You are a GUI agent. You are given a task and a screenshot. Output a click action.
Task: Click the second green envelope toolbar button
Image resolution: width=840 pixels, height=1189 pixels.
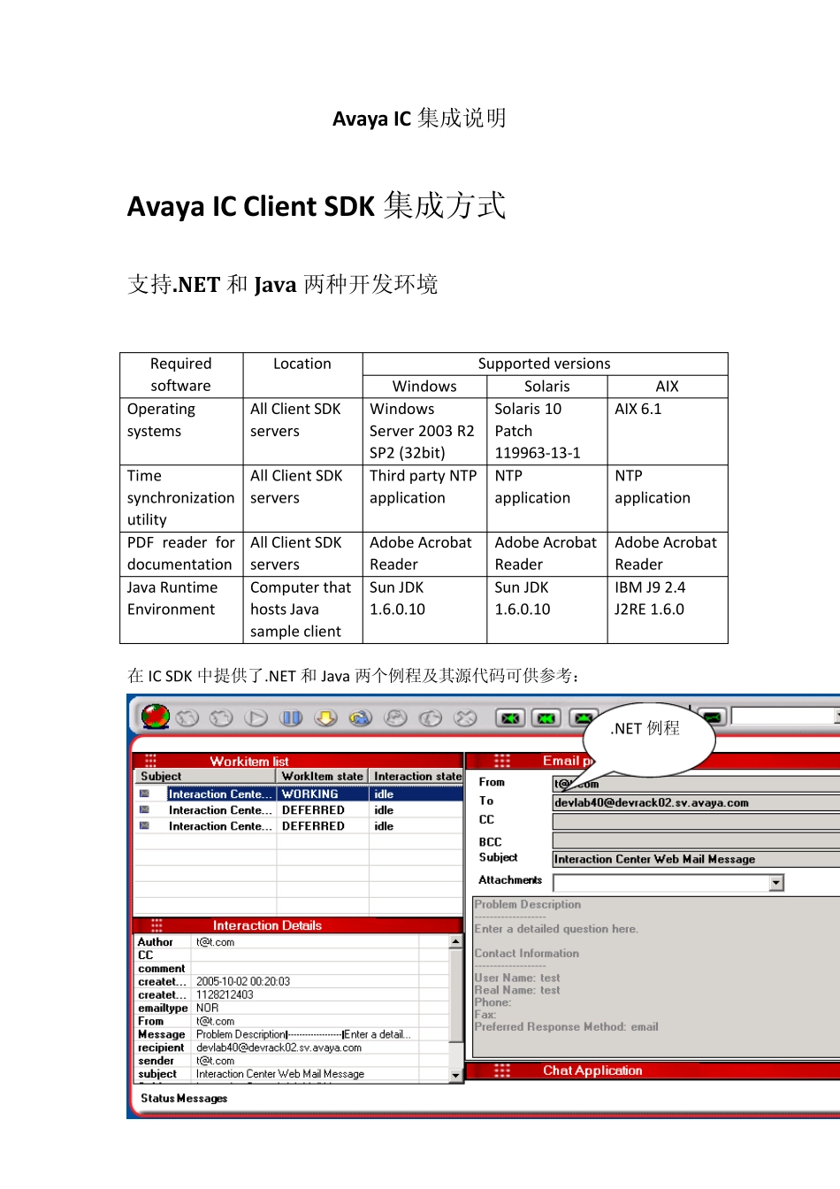click(x=546, y=717)
